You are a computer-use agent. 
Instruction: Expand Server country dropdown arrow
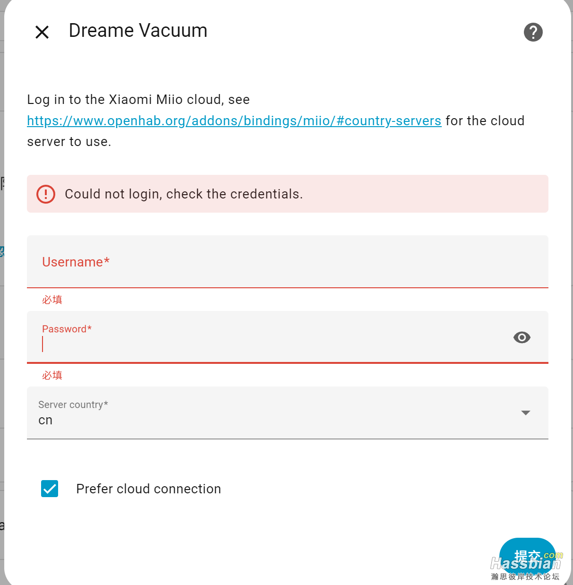click(525, 413)
